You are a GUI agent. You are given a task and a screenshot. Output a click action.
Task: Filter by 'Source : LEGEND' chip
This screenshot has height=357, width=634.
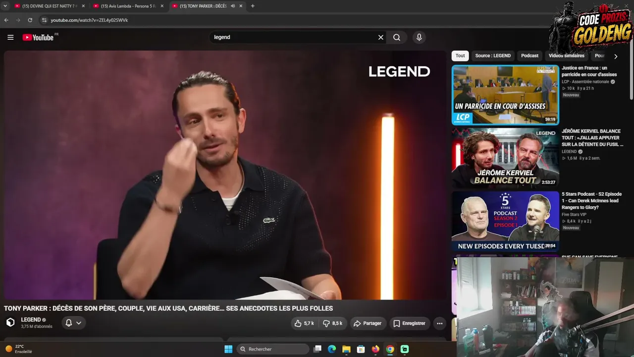coord(493,56)
